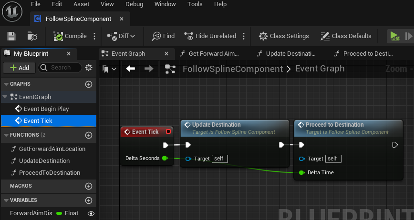Click the green Float type pill

pyautogui.click(x=59, y=213)
